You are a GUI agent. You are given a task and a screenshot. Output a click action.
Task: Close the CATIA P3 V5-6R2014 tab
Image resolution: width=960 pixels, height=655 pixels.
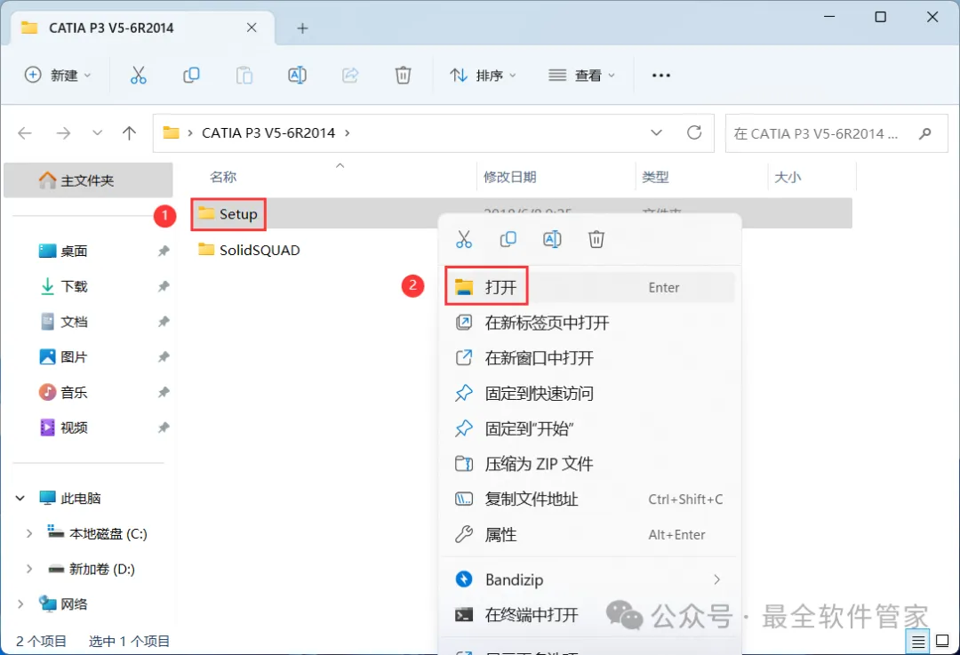tap(252, 28)
